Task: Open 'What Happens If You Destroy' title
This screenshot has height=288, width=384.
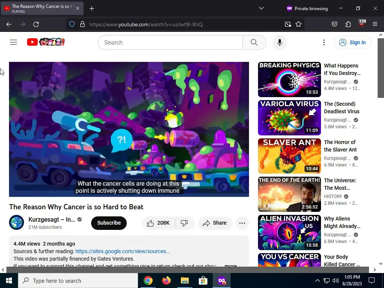Action: pyautogui.click(x=342, y=69)
